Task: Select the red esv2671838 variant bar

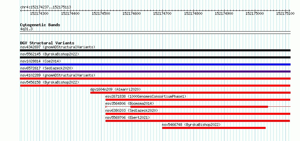Action: 198,100
